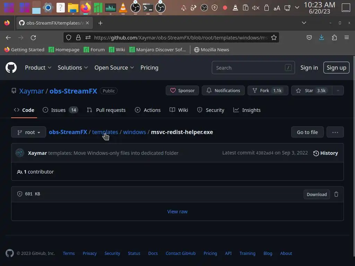
Task: Click the VLC cone icon in taskbar
Action: 123,8
